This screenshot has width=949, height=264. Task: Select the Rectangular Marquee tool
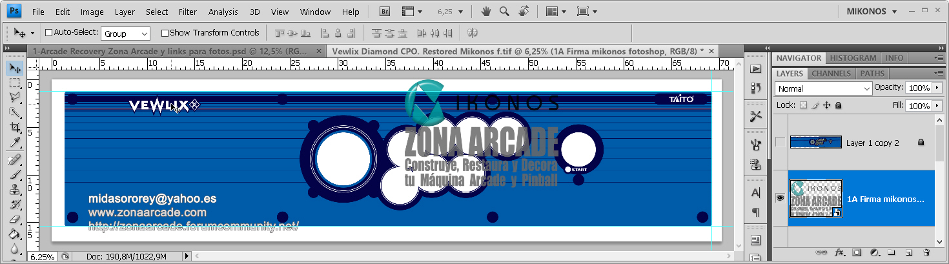[x=15, y=83]
